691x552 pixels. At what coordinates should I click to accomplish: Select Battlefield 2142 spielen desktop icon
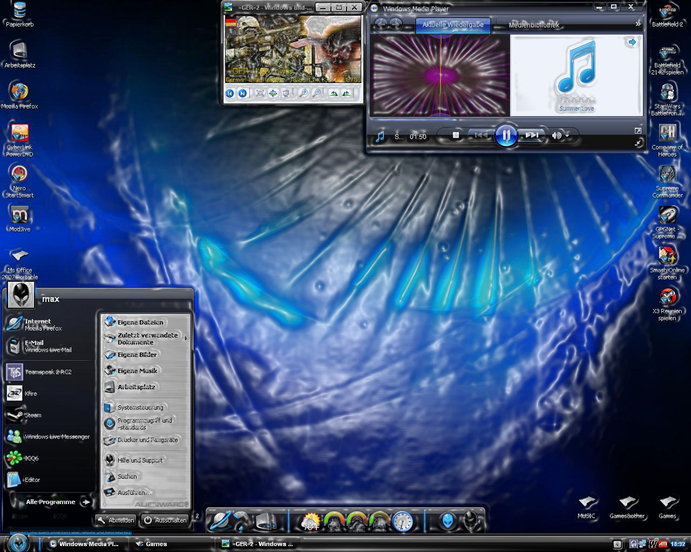(x=667, y=60)
